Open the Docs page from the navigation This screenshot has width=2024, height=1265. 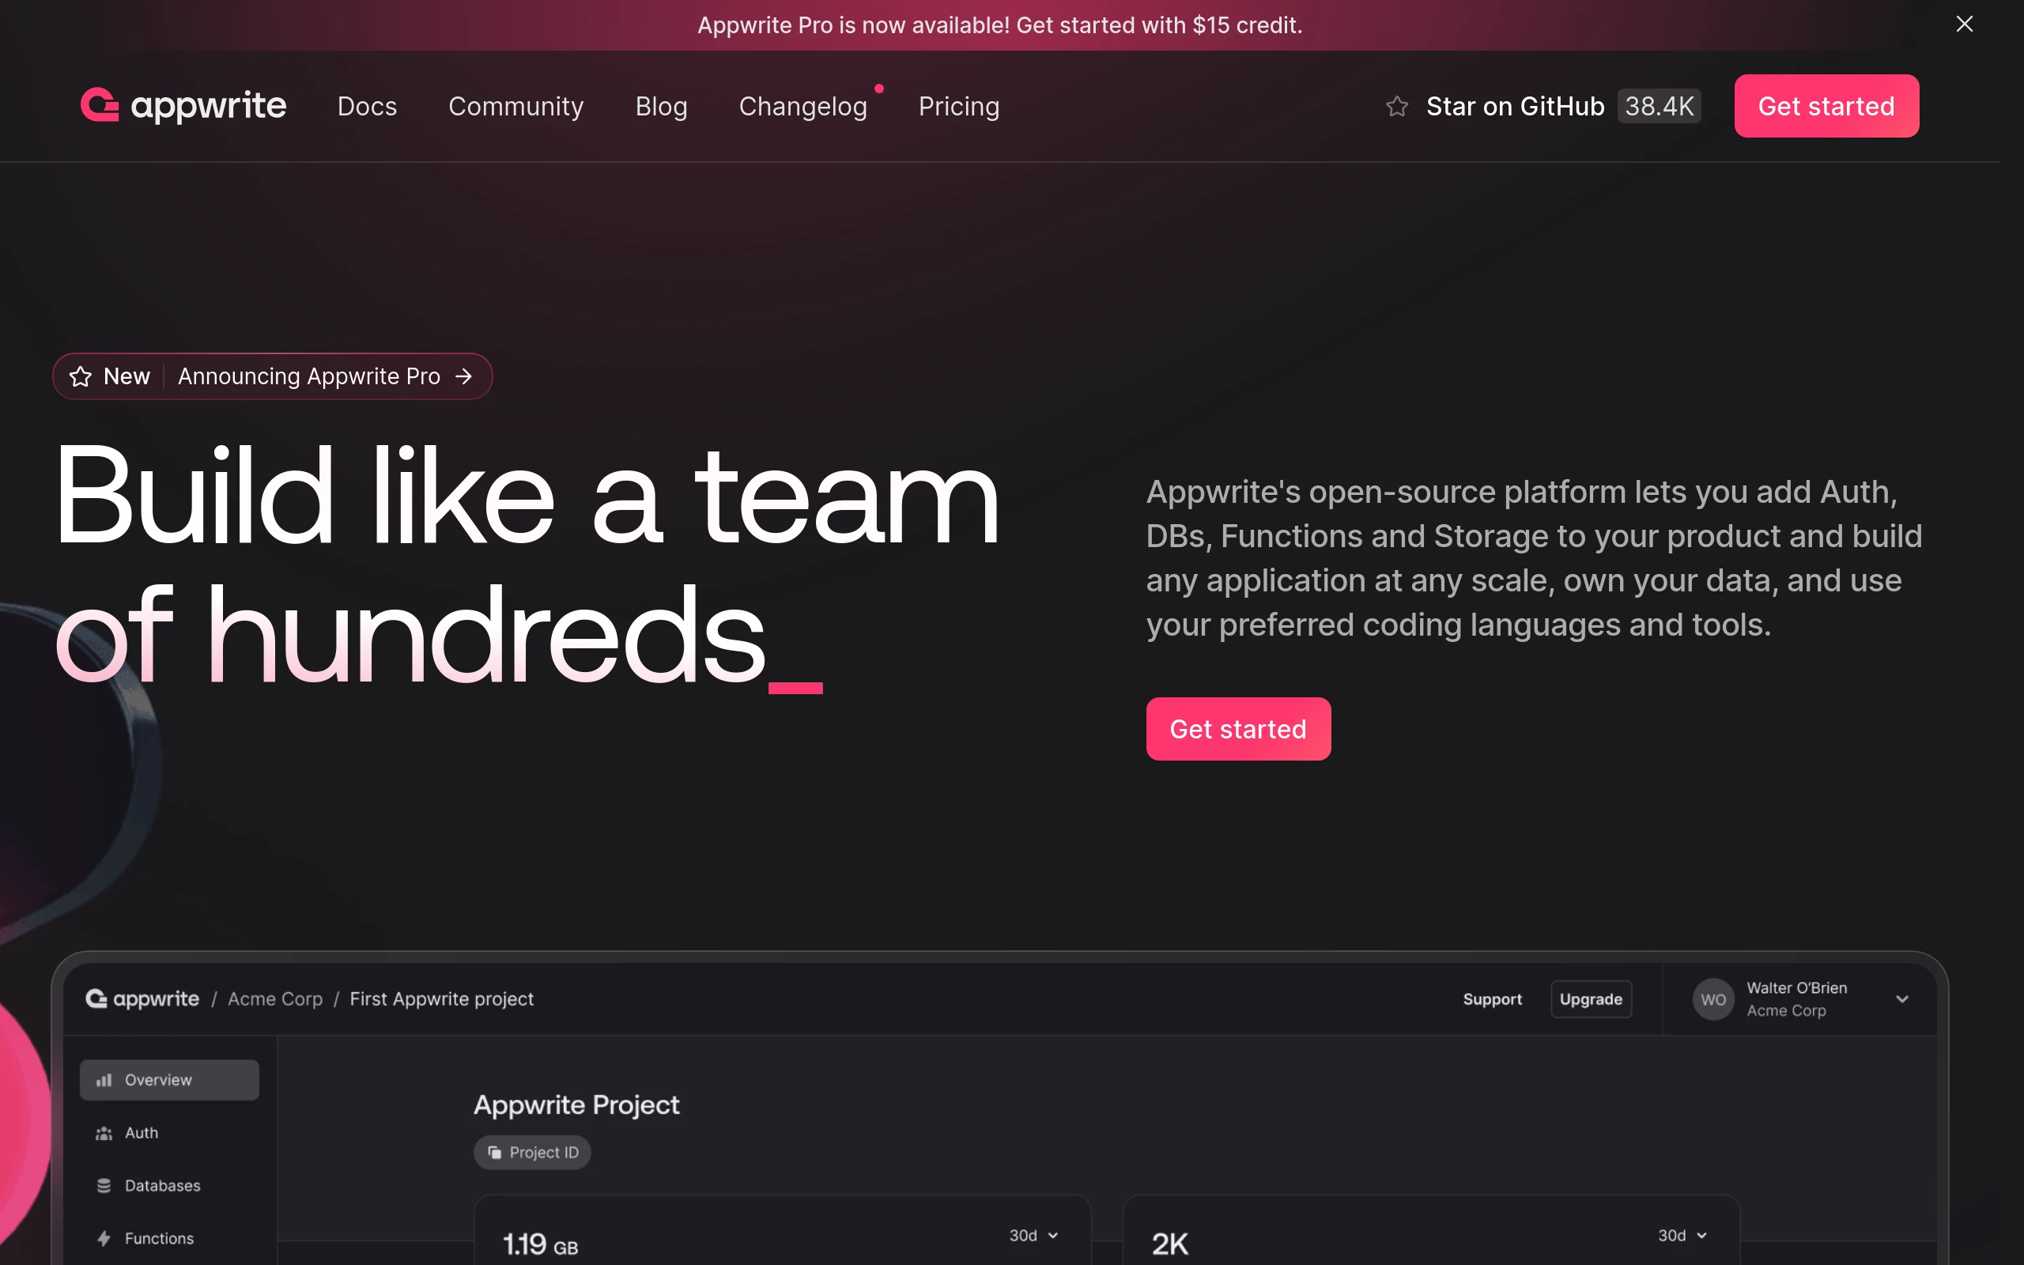[366, 106]
